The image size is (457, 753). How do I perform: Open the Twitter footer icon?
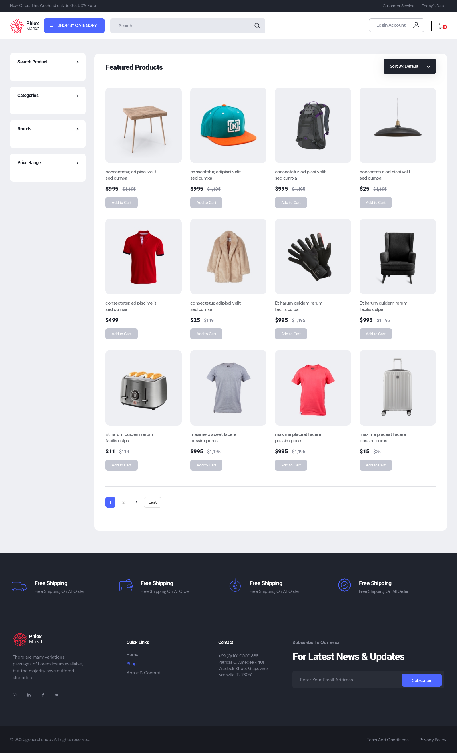click(57, 695)
